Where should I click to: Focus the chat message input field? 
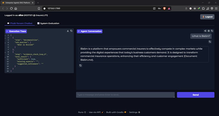[x=125, y=95]
